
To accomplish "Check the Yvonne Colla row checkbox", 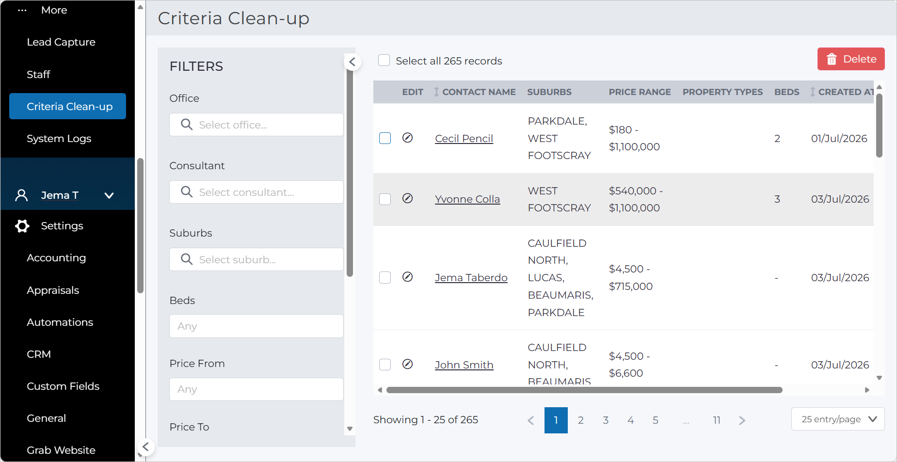I will (x=385, y=199).
